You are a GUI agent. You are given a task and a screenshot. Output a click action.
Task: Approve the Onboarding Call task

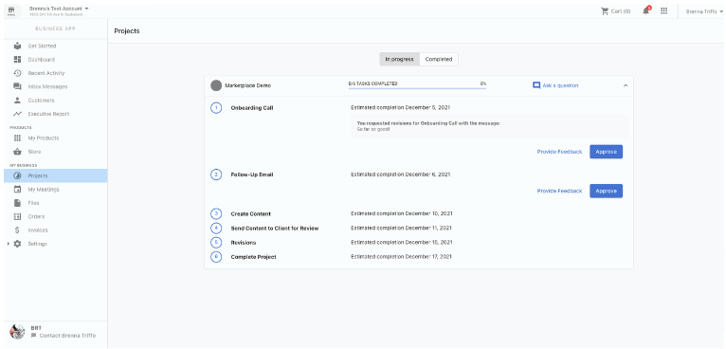coord(606,152)
